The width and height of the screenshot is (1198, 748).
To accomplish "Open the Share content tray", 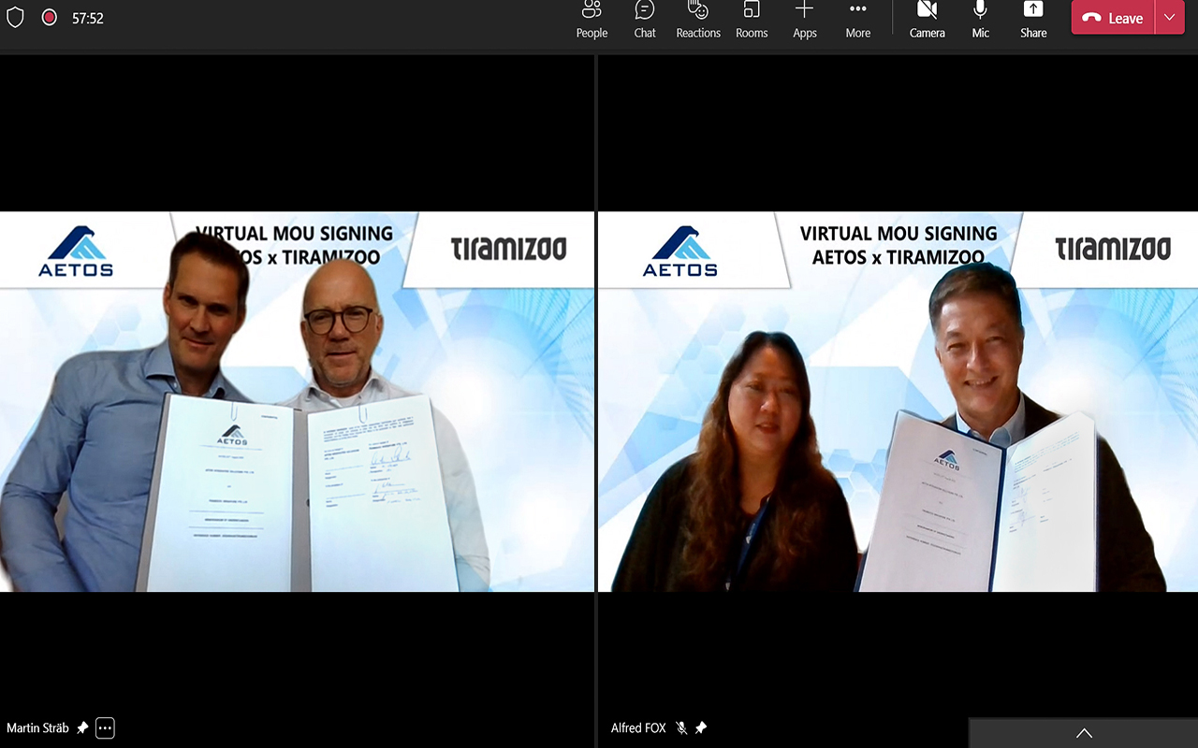I will [1033, 20].
